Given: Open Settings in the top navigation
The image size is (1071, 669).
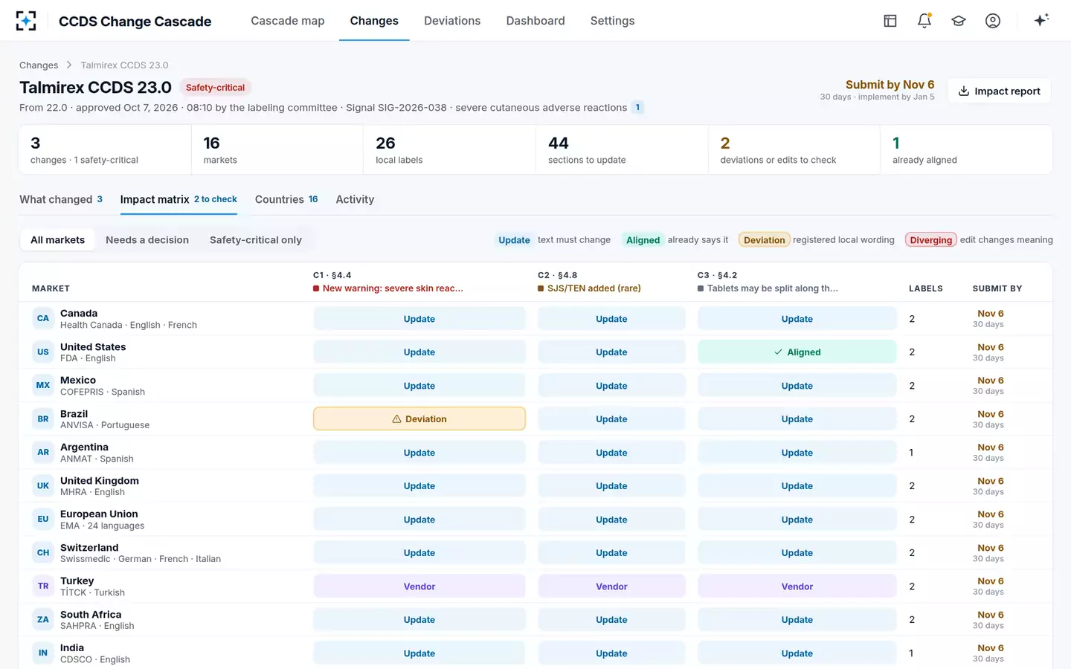Looking at the screenshot, I should [613, 21].
